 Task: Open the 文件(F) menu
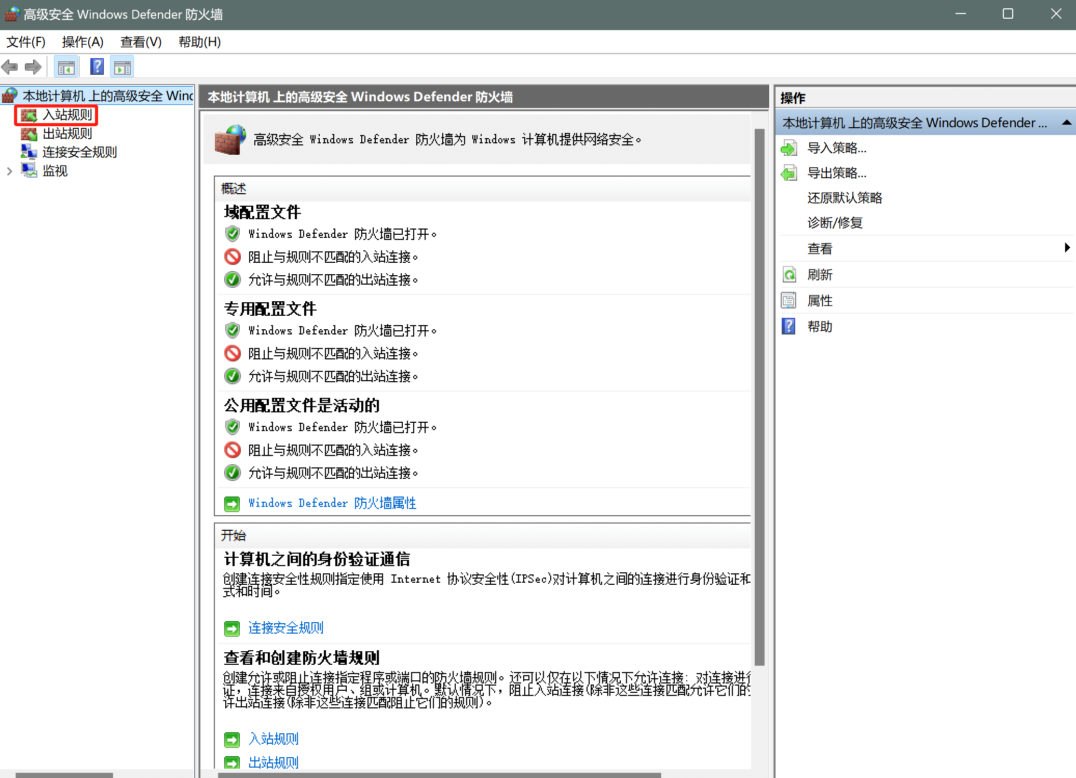coord(25,42)
